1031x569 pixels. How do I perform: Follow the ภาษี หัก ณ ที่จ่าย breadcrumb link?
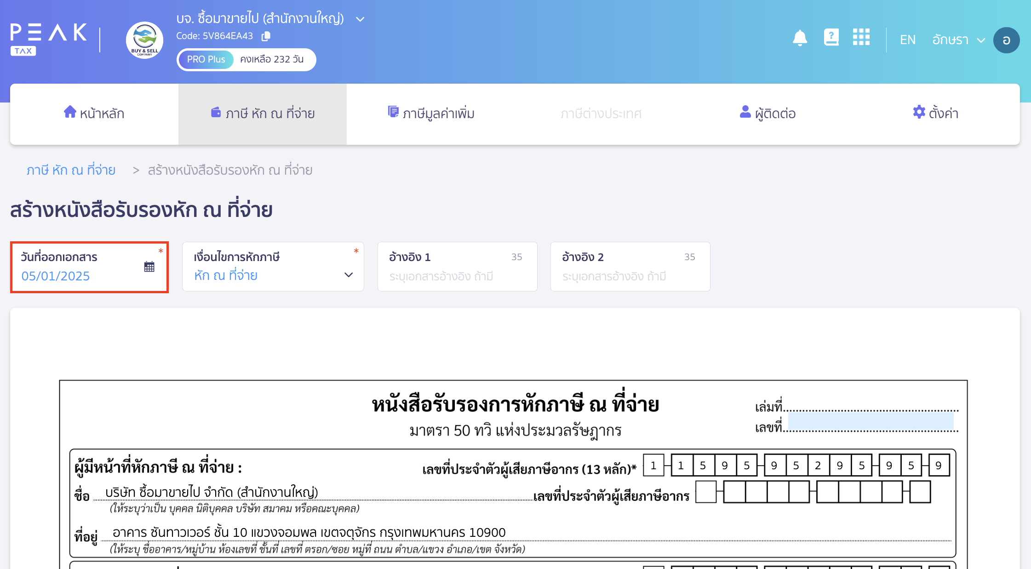pos(71,170)
